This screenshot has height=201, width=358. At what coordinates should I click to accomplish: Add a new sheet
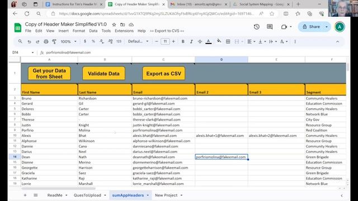point(25,195)
